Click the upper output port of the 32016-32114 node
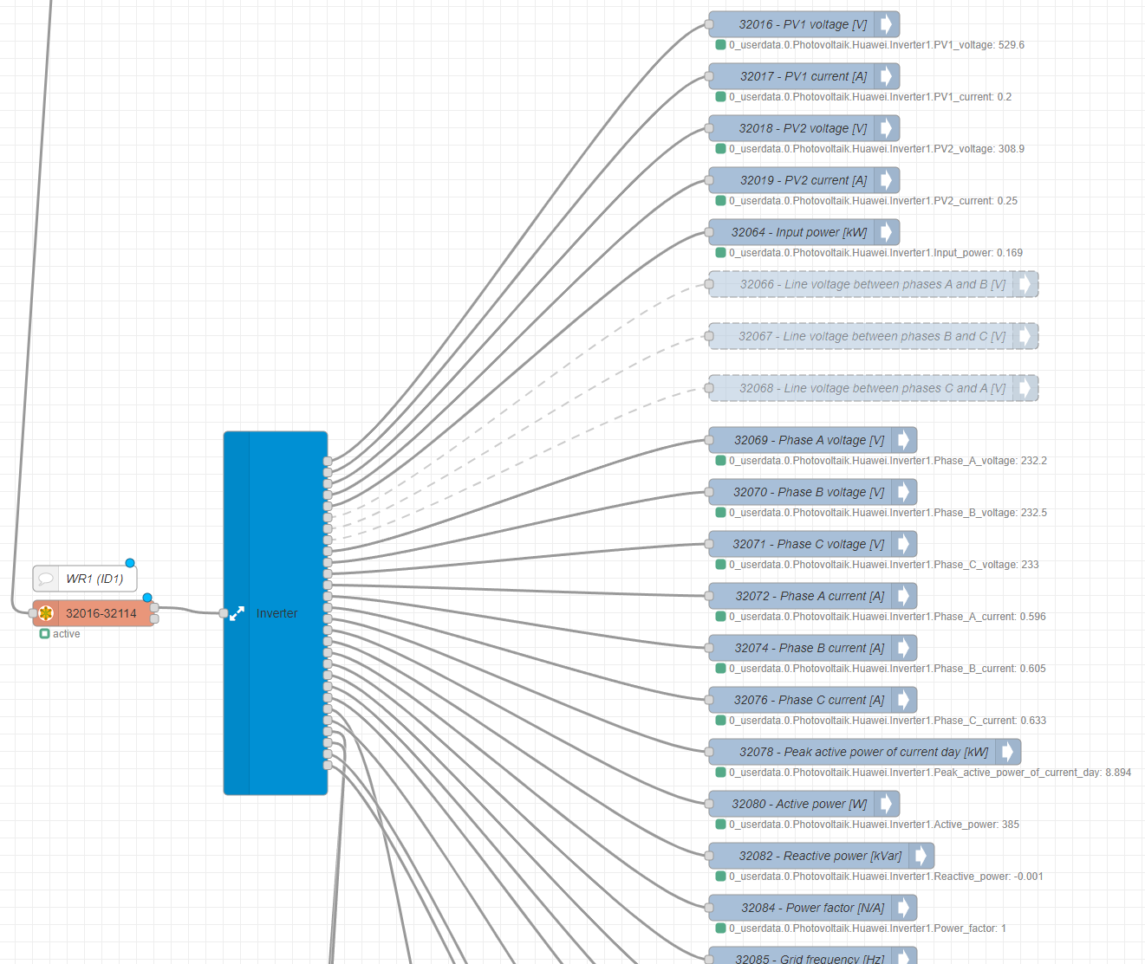The width and height of the screenshot is (1145, 964). tap(154, 608)
